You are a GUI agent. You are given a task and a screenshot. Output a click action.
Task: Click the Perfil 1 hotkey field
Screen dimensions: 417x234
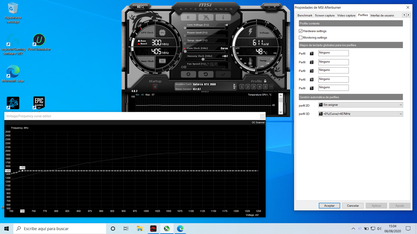pyautogui.click(x=333, y=53)
